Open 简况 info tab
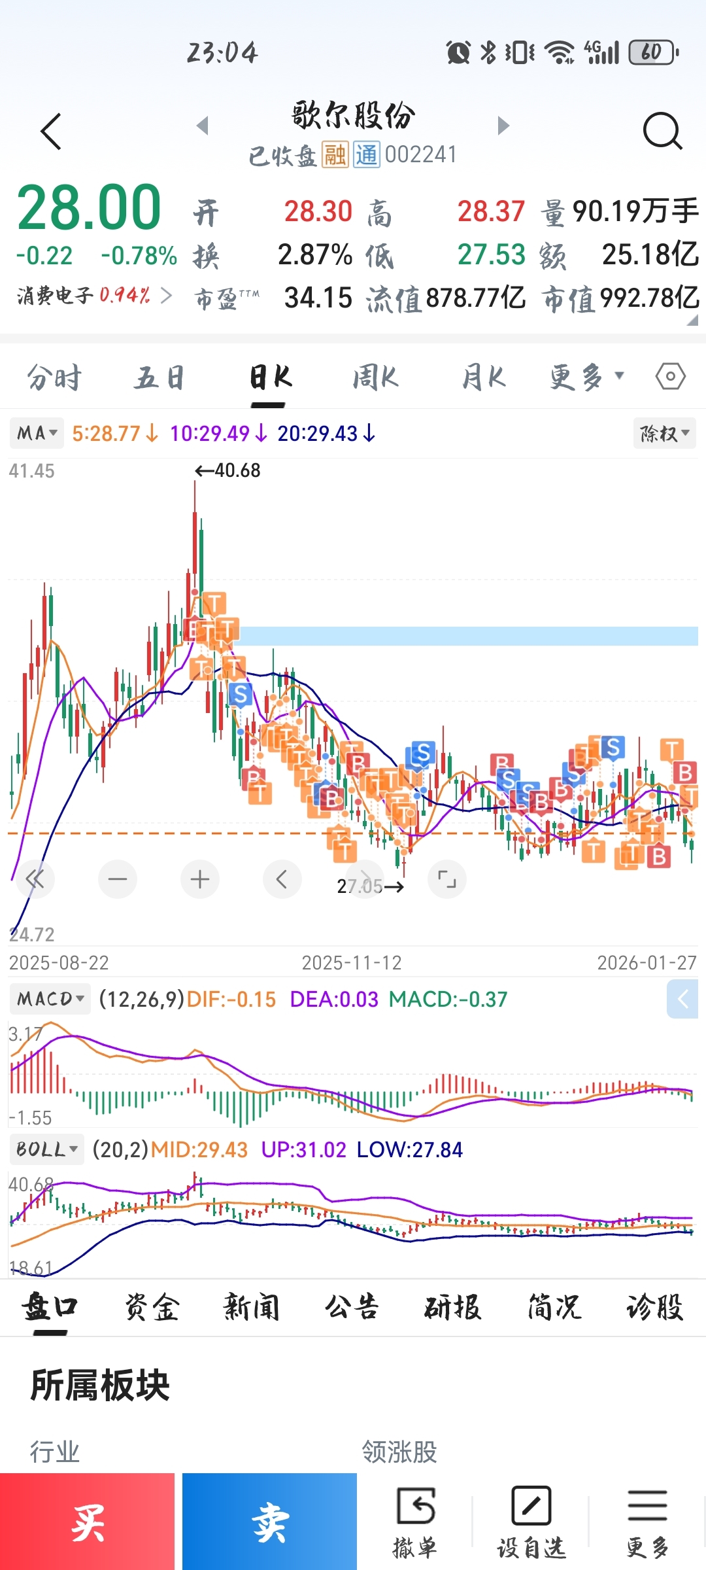 coord(554,1308)
